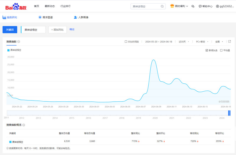
Task: Click the 2024-06-01 x-axis date label
Action: point(94,107)
